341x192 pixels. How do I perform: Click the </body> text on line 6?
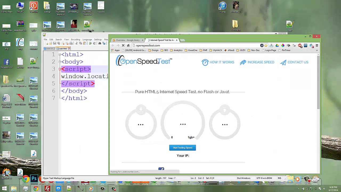pos(74,91)
